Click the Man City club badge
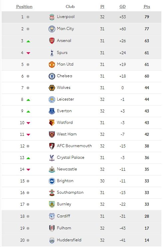 52,29
